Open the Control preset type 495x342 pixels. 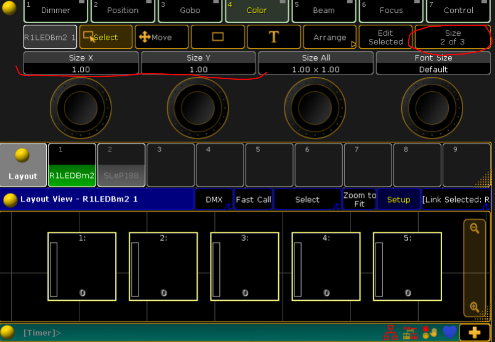pyautogui.click(x=459, y=11)
